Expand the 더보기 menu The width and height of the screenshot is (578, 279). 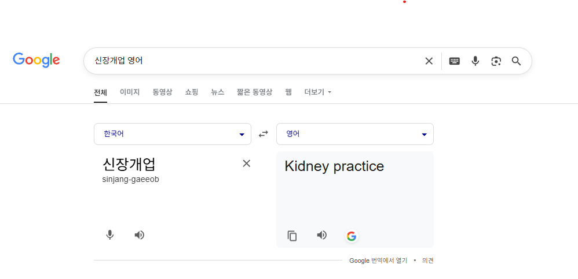coord(318,92)
